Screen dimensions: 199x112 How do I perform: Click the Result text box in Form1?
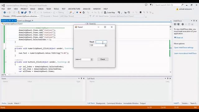(x=101, y=42)
